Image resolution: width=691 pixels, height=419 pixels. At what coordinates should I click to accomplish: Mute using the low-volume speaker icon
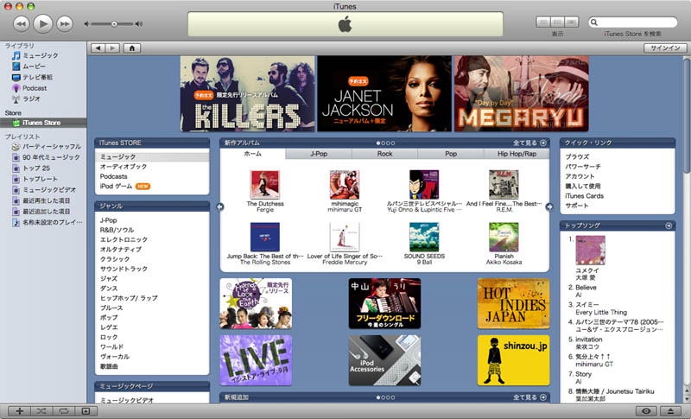point(87,24)
